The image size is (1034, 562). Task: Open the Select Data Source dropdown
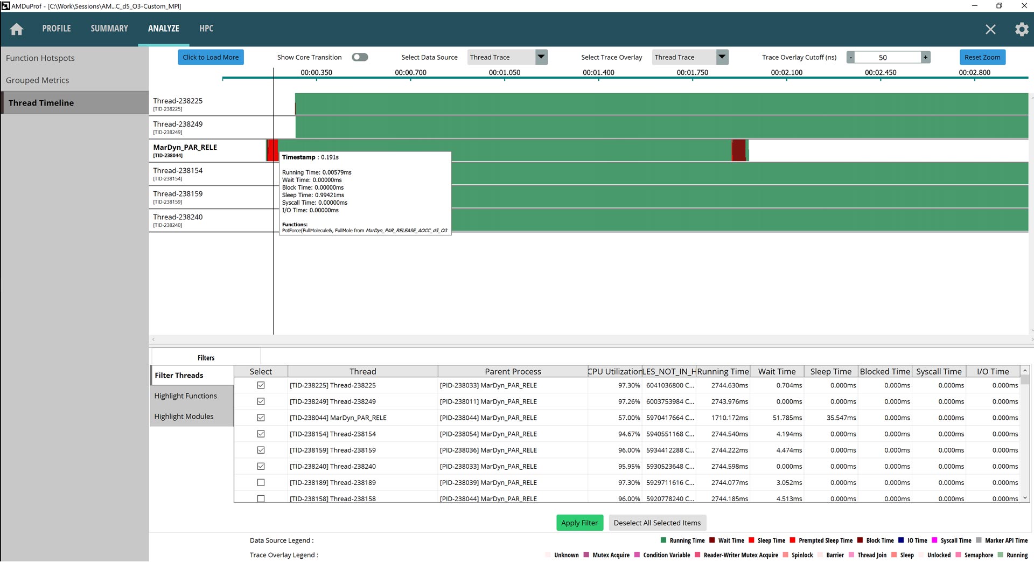click(507, 57)
